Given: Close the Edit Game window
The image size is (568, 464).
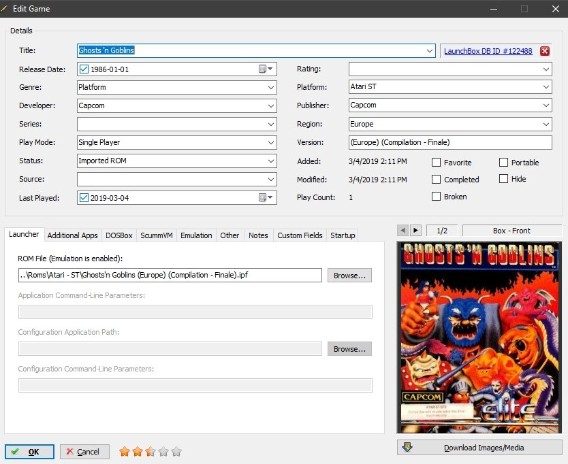Looking at the screenshot, I should [x=556, y=9].
